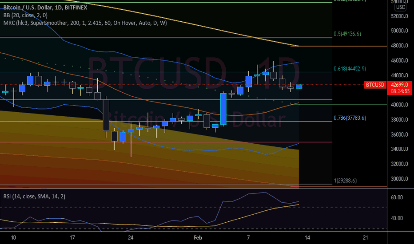Select the BB (20, close, 2, 0) indicator legend
Screen dimensions: 414x244
click(x=25, y=15)
